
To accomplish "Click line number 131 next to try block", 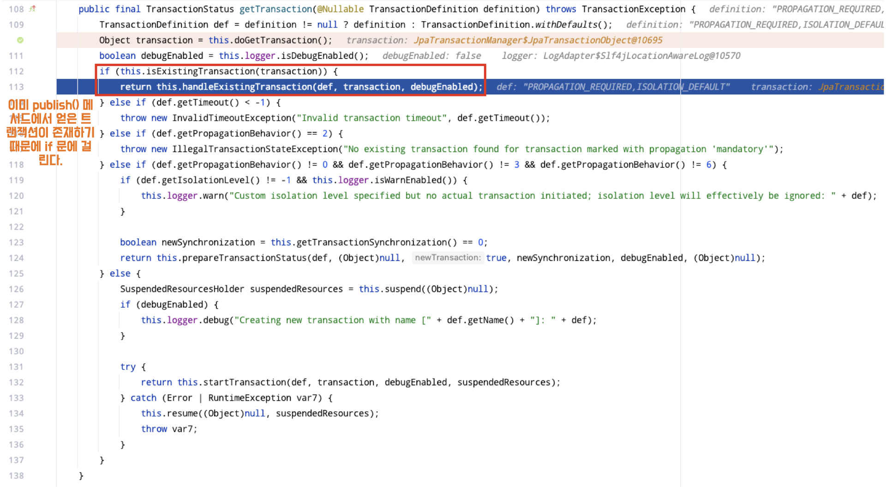I will click(16, 367).
